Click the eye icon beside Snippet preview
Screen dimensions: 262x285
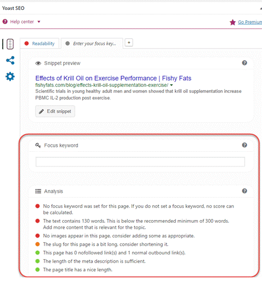38,63
